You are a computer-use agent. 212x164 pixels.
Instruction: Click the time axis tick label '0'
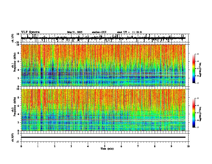pyautogui.click(x=21, y=146)
